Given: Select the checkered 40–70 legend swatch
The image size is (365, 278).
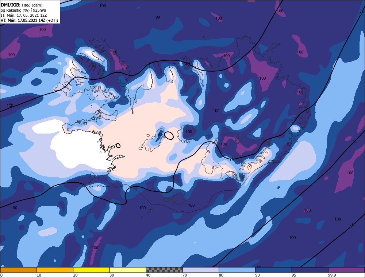Looking at the screenshot, I should click(164, 270).
